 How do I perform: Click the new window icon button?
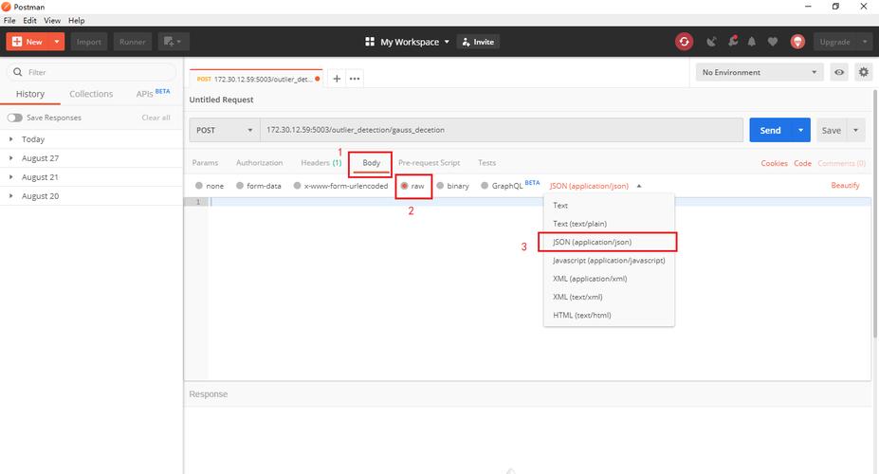point(173,42)
